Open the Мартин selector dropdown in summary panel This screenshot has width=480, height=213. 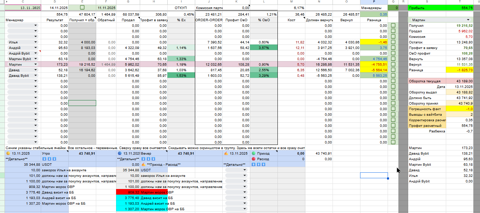pos(468,20)
